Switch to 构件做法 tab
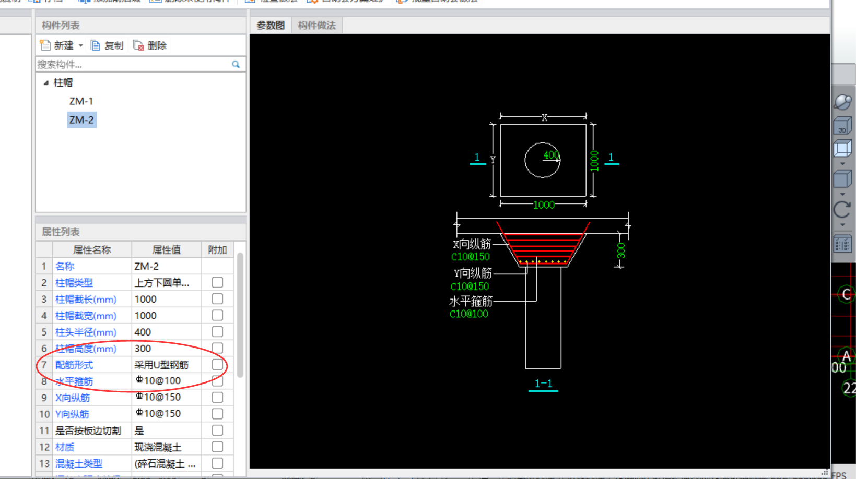The width and height of the screenshot is (856, 479). [317, 25]
